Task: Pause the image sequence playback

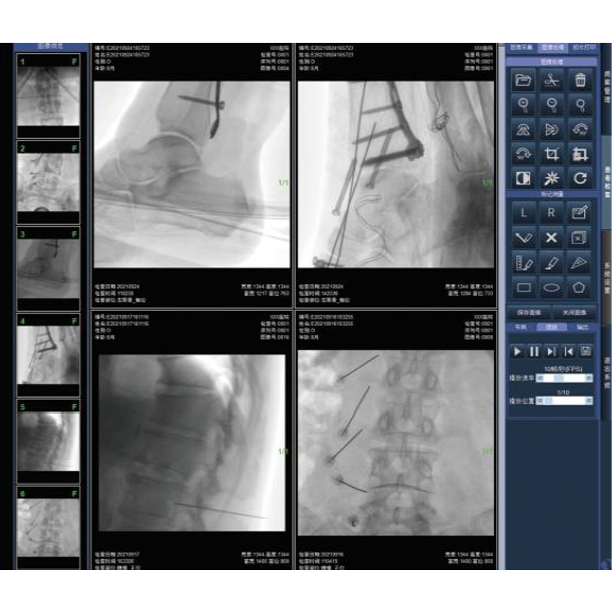Action: coord(534,351)
